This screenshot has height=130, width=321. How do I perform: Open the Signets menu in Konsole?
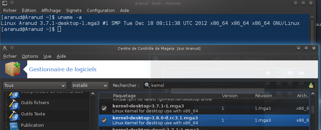[x=74, y=10]
